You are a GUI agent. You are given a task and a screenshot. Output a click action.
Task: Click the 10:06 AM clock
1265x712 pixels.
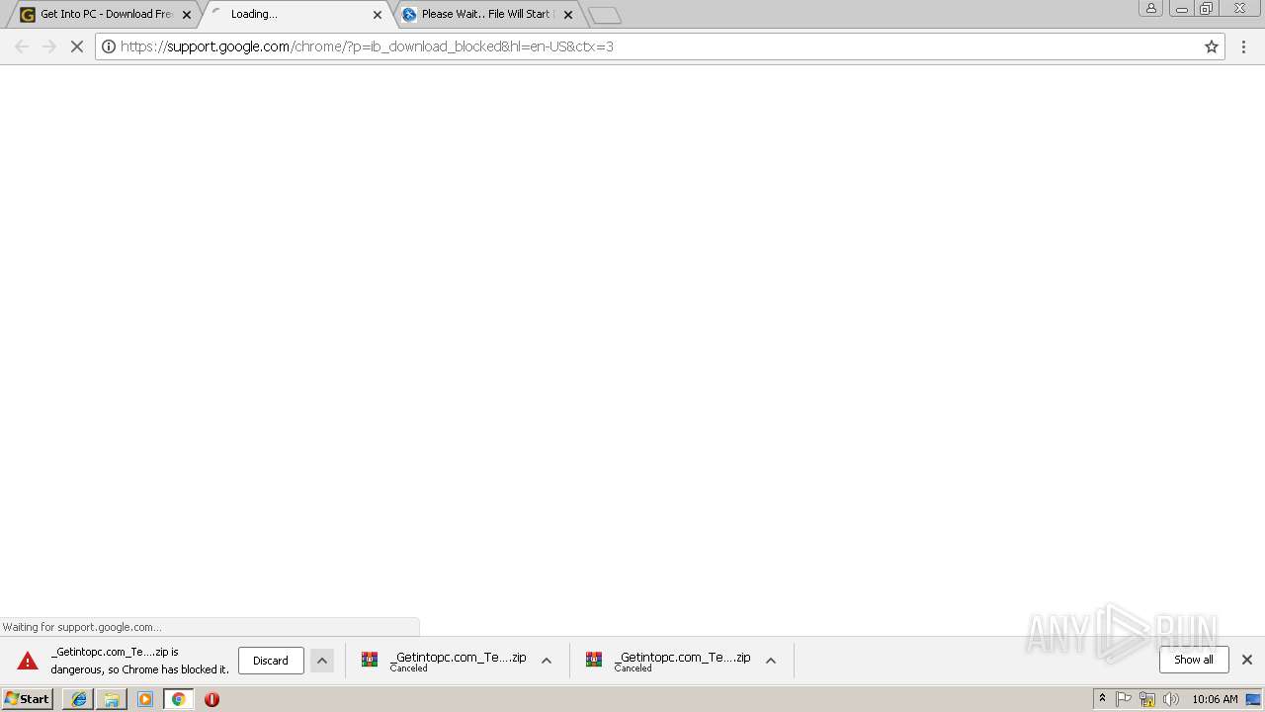click(x=1215, y=699)
